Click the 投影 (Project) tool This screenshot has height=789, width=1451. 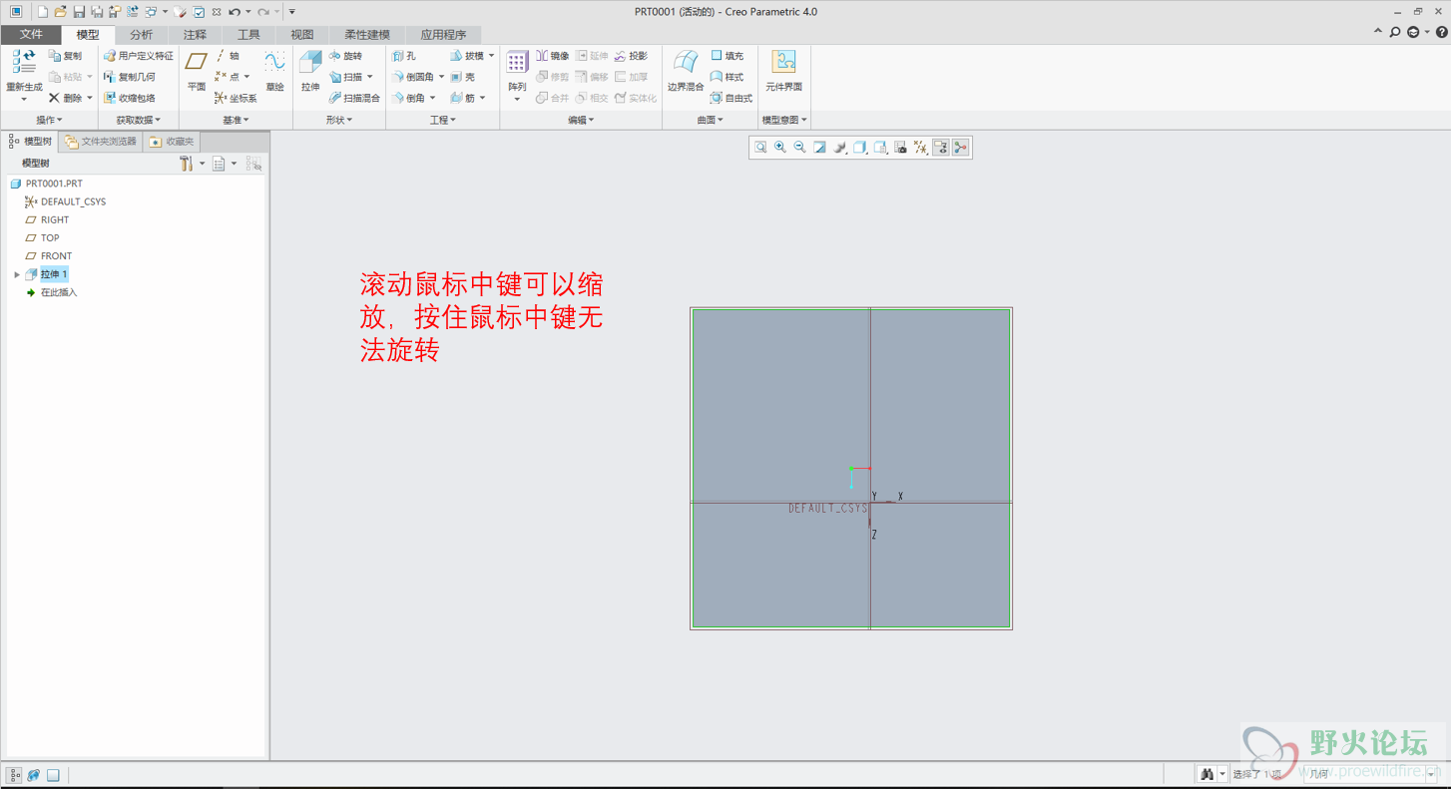point(631,56)
